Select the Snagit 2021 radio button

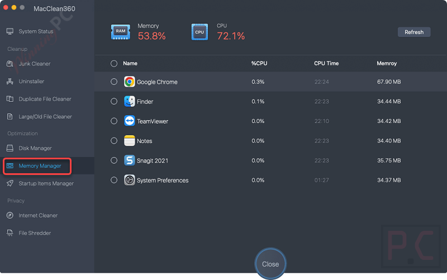tap(114, 160)
